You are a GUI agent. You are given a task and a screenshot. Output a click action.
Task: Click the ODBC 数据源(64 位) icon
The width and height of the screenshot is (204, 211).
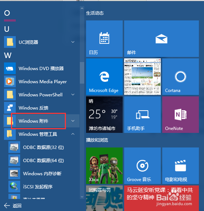[x=14, y=160]
